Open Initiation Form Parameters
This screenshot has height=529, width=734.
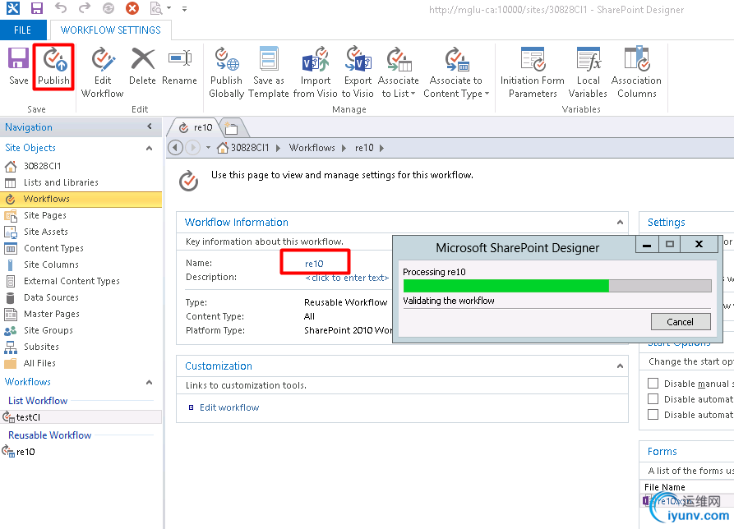point(533,72)
